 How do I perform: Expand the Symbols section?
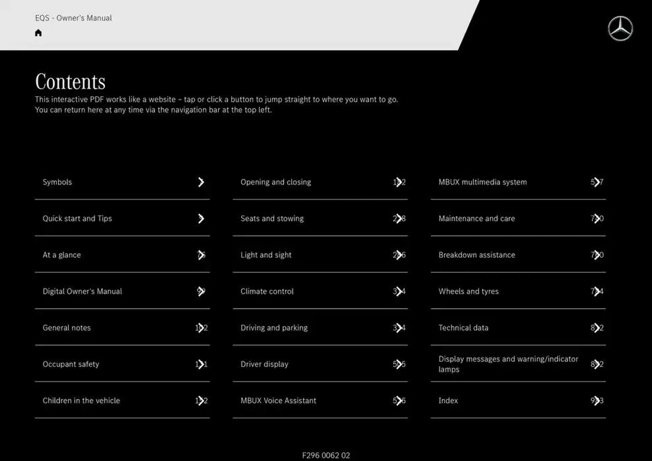click(200, 182)
